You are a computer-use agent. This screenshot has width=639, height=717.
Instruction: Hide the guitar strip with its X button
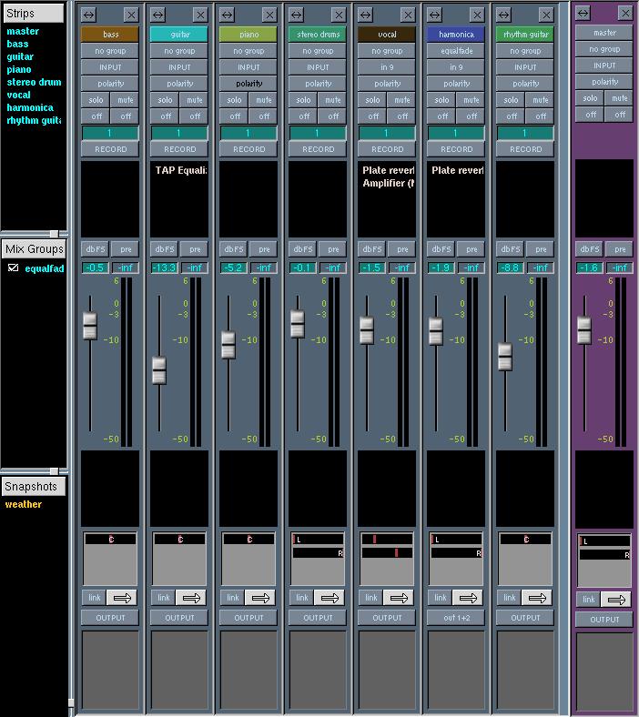coord(200,15)
